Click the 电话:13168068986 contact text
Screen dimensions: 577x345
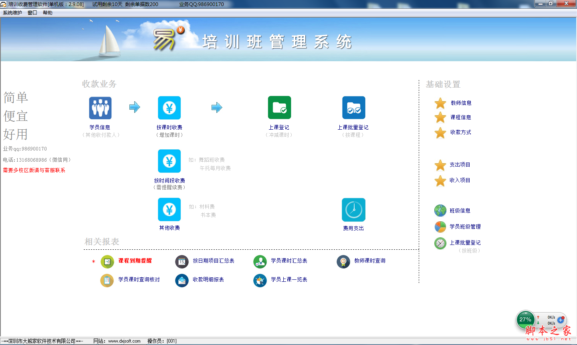click(x=37, y=160)
